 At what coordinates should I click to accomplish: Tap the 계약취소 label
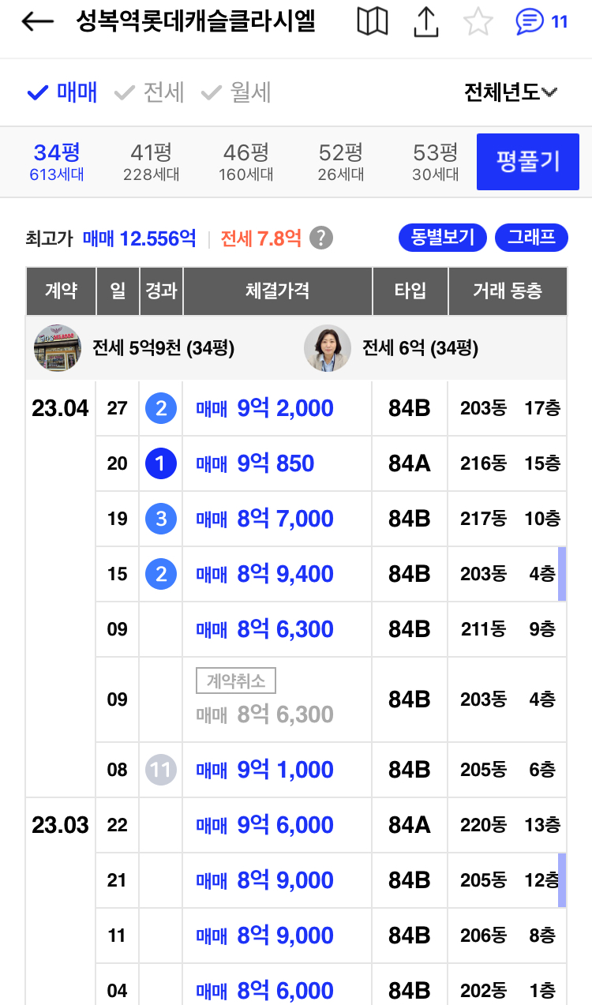pos(236,681)
